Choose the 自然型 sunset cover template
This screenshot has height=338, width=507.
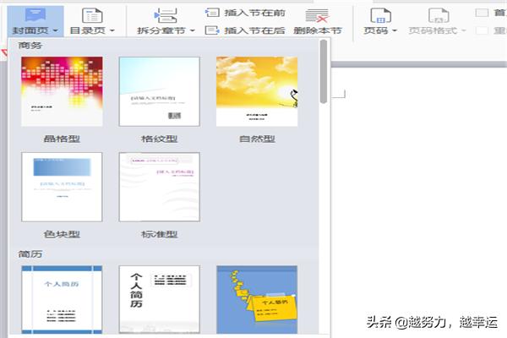(x=257, y=92)
